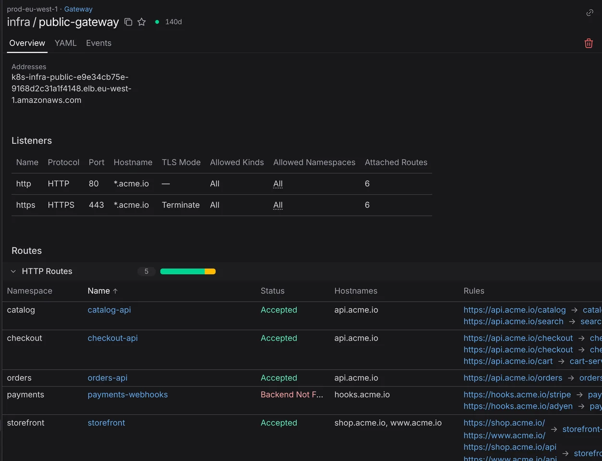602x461 pixels.
Task: Open the https://api.acme.io/orders rule link
Action: [513, 378]
